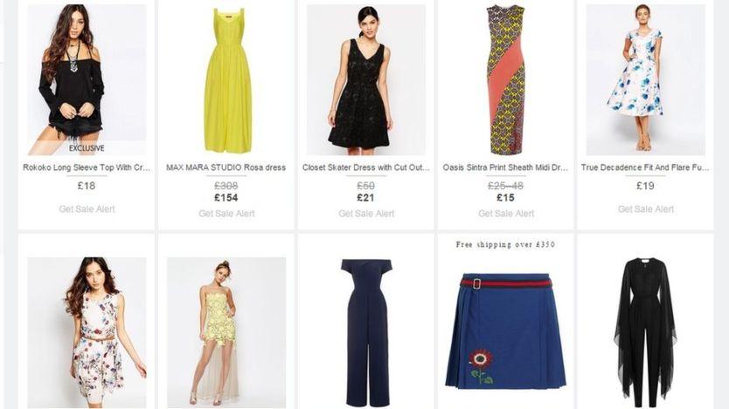Screen dimensions: 729x409
Task: Open the yellow MAX MARA STUDIO Rosa dress image
Action: (x=226, y=79)
